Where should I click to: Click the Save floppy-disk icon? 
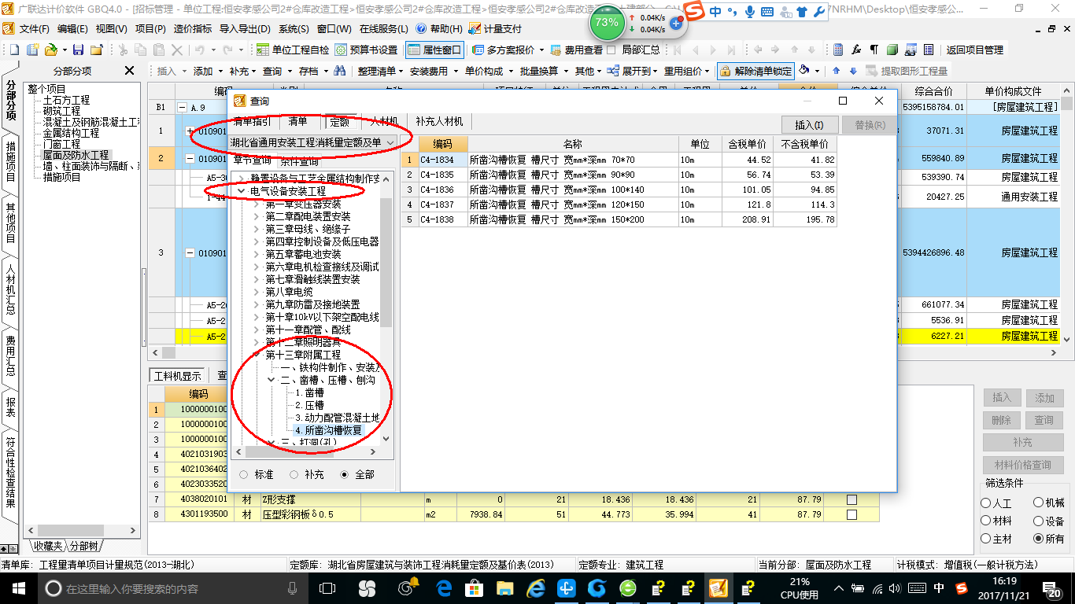click(x=79, y=50)
